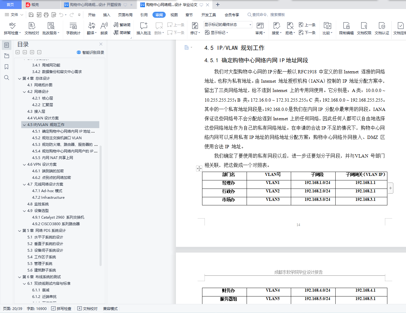Open the search pane from the left sidebar
The image size is (406, 313).
coord(7,78)
